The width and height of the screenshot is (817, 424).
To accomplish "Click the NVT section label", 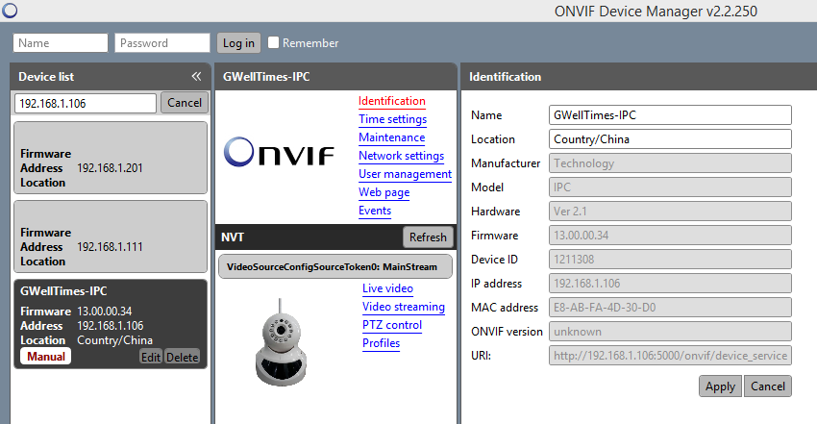I will point(232,237).
